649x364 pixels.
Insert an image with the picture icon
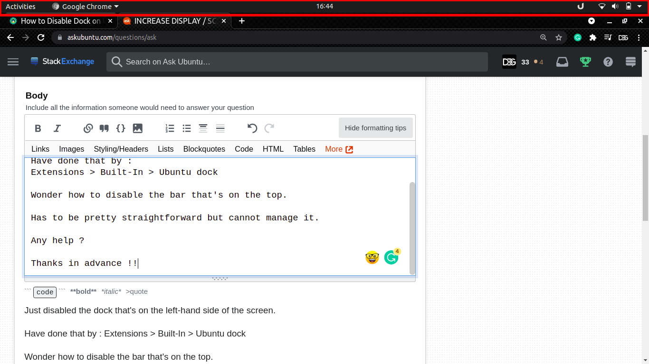click(x=137, y=128)
